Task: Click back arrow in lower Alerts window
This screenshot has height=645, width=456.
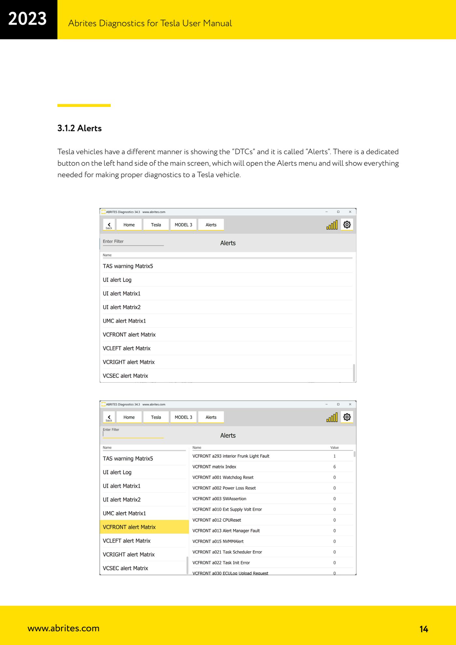Action: click(109, 417)
